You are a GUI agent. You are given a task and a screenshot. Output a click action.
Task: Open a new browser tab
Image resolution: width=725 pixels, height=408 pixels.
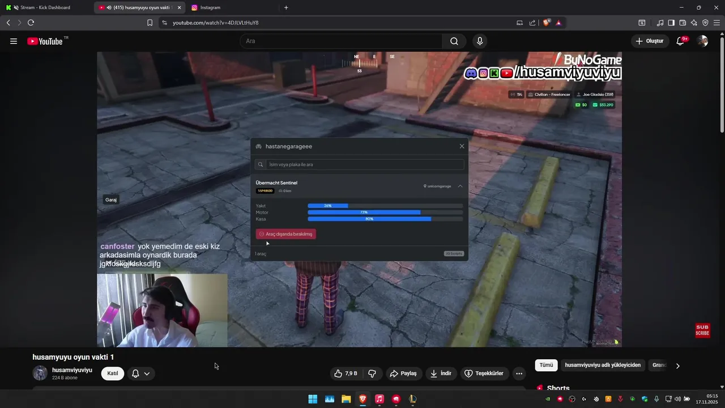286,7
